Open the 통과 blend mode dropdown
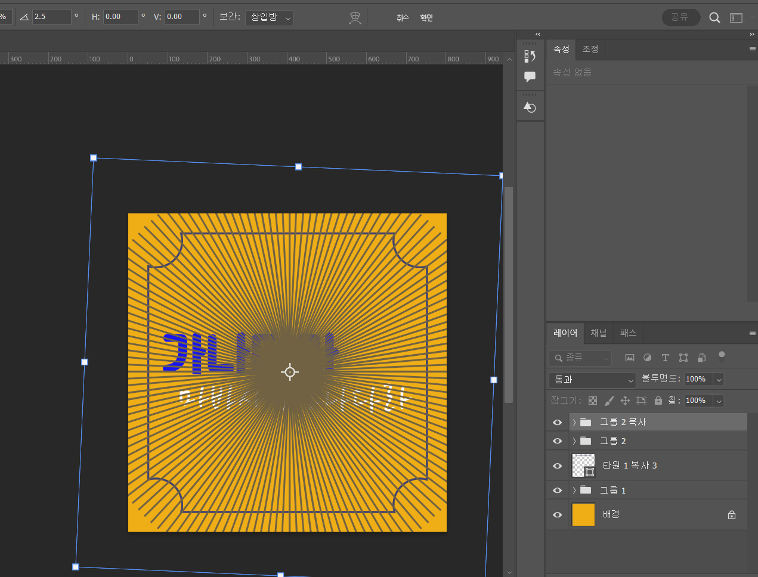This screenshot has height=577, width=758. coord(593,380)
